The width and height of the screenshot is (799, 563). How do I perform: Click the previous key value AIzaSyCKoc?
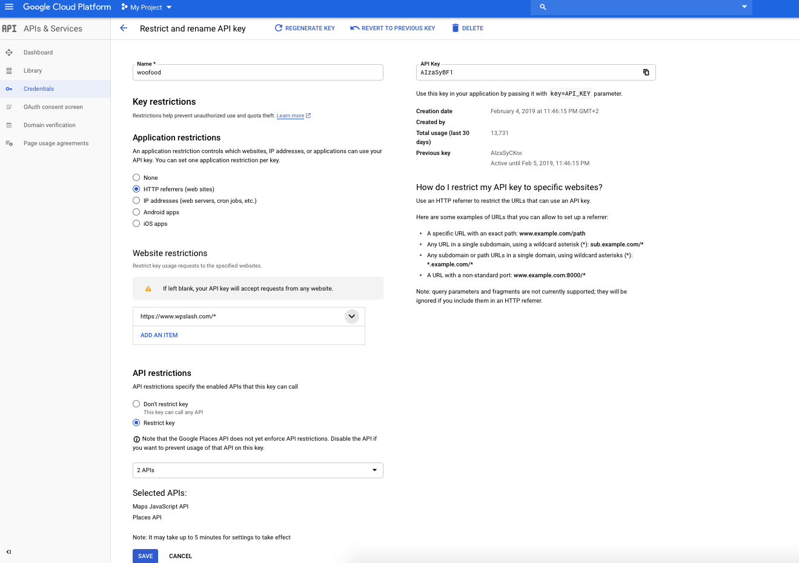[506, 153]
